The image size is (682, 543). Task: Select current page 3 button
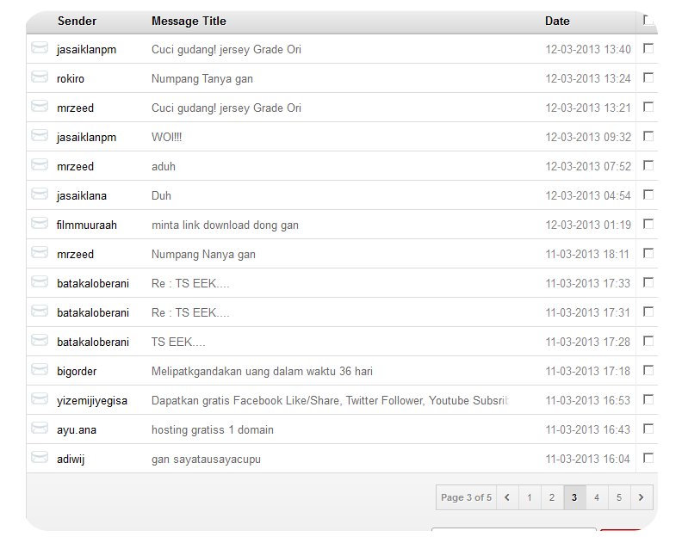pos(574,497)
